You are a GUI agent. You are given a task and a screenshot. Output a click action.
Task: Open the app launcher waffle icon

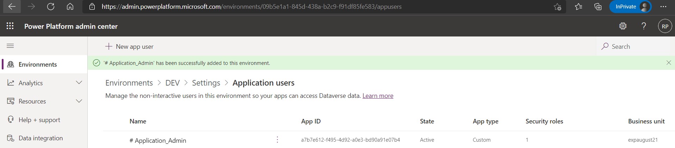click(10, 26)
